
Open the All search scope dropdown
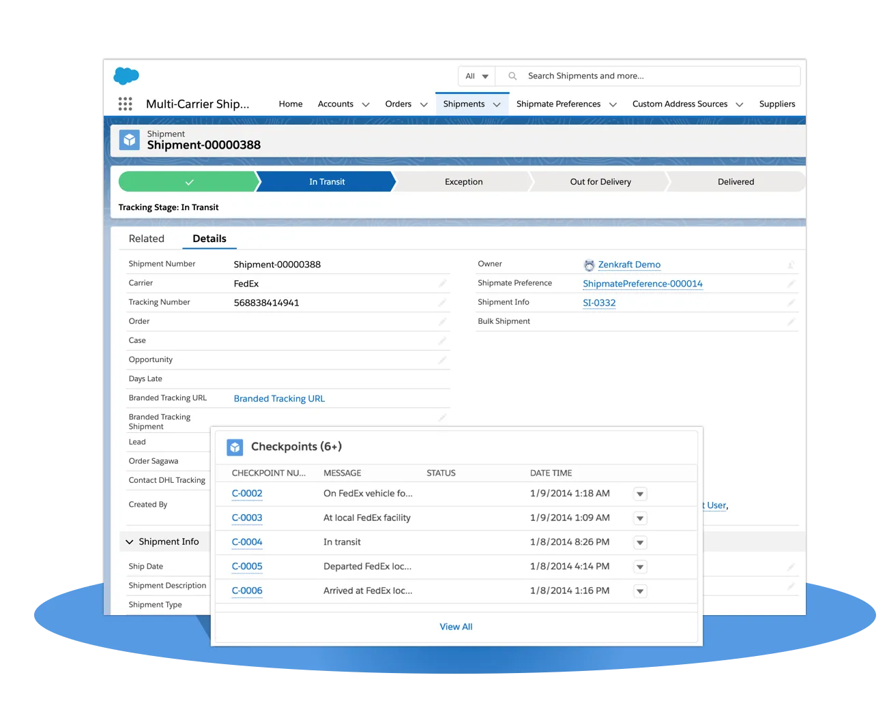click(477, 76)
